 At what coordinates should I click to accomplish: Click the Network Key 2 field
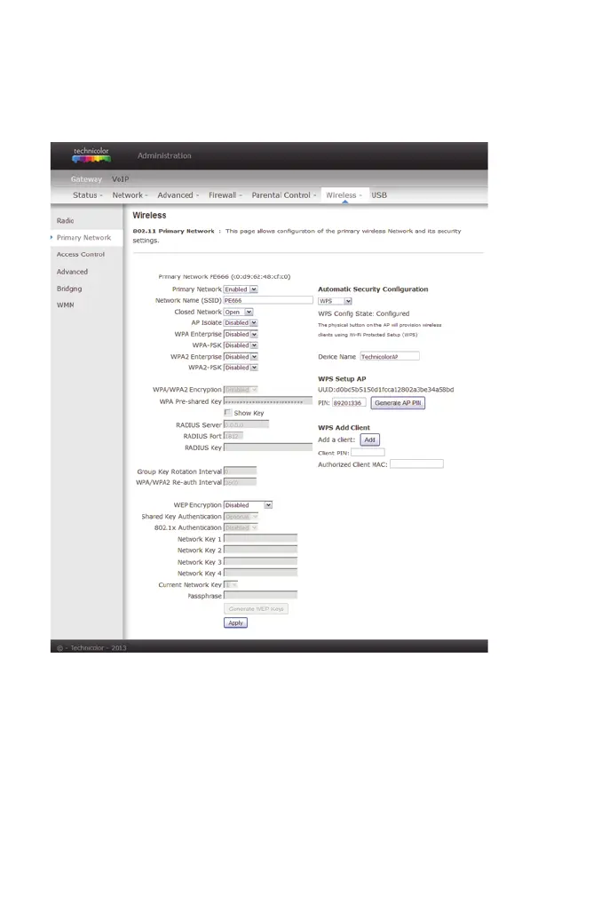click(260, 551)
